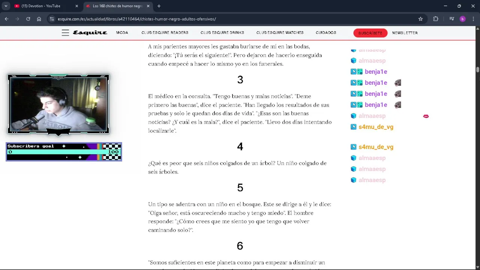
Task: Open CLUB ESQUIRE READERS section
Action: tap(165, 33)
